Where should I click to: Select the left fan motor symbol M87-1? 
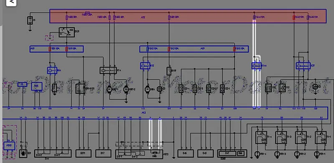tap(109, 89)
